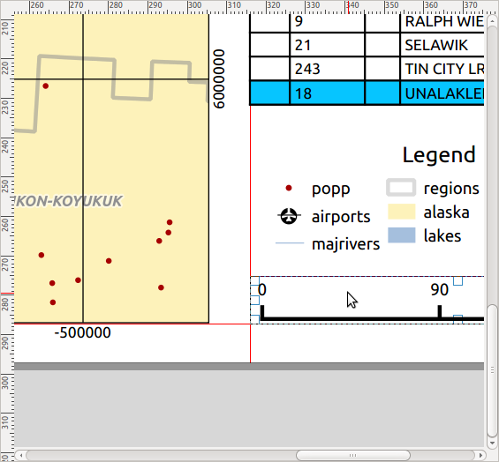Select the Legend title text

click(x=439, y=155)
